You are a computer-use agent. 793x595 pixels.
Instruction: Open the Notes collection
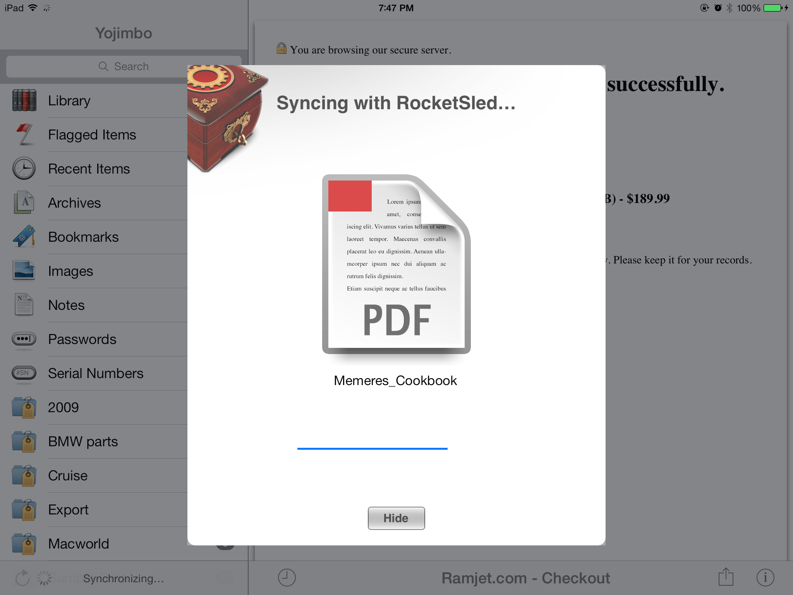(66, 305)
